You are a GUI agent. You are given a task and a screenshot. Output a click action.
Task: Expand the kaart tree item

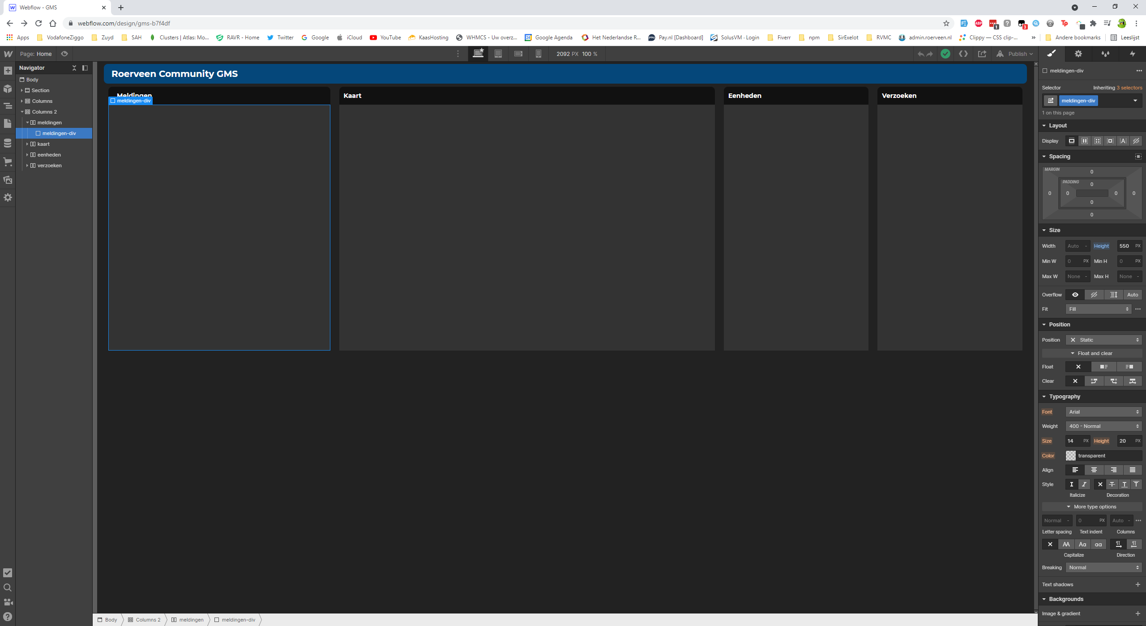pos(27,144)
